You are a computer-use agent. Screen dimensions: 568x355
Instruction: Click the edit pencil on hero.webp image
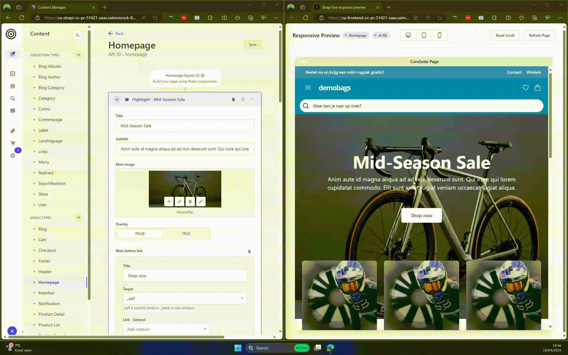coord(201,201)
